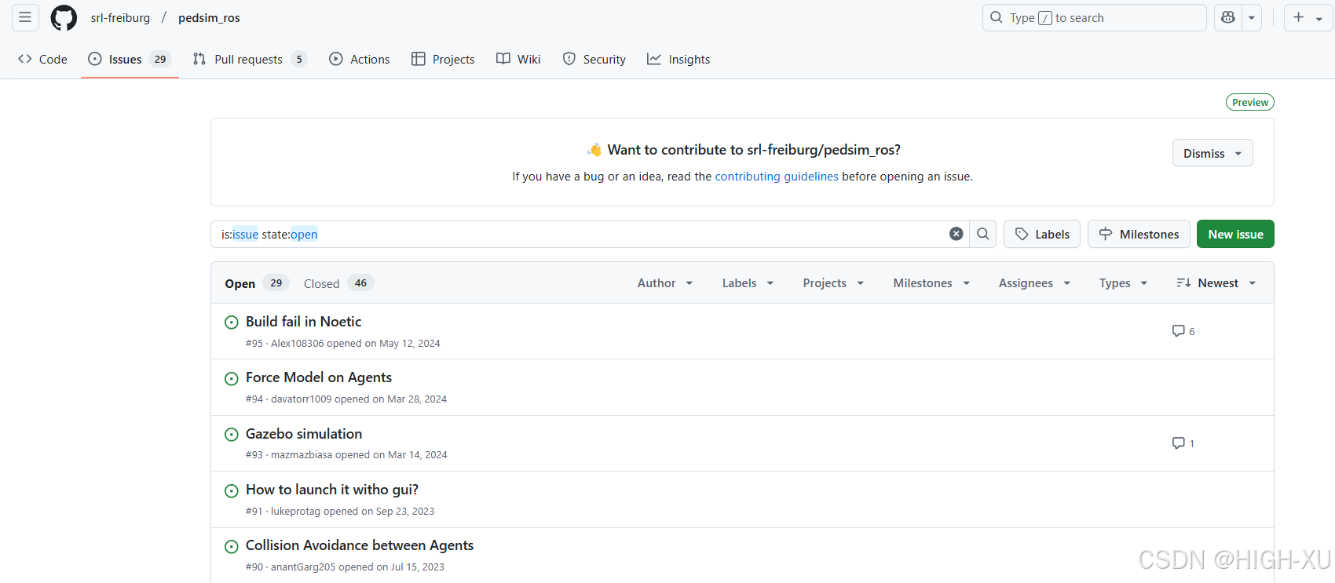Viewport: 1335px width, 583px height.
Task: Open author davatorr1009 profile link
Action: [302, 399]
